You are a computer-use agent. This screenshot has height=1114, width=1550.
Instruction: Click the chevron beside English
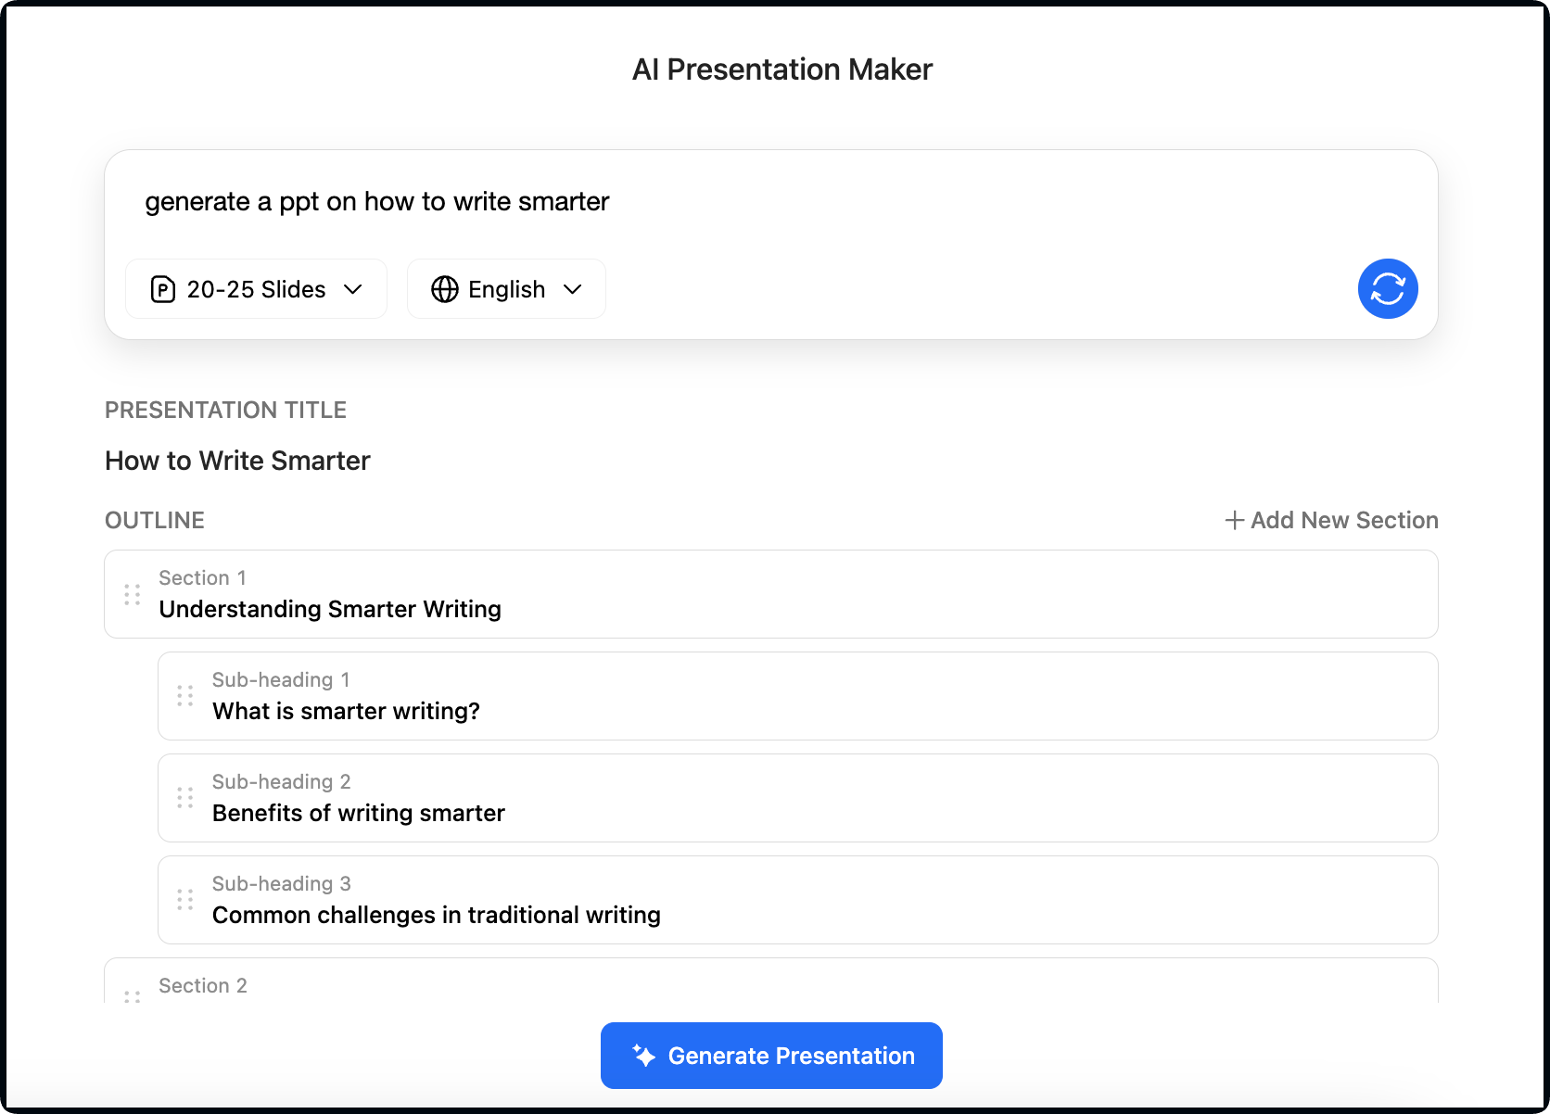[x=573, y=289]
